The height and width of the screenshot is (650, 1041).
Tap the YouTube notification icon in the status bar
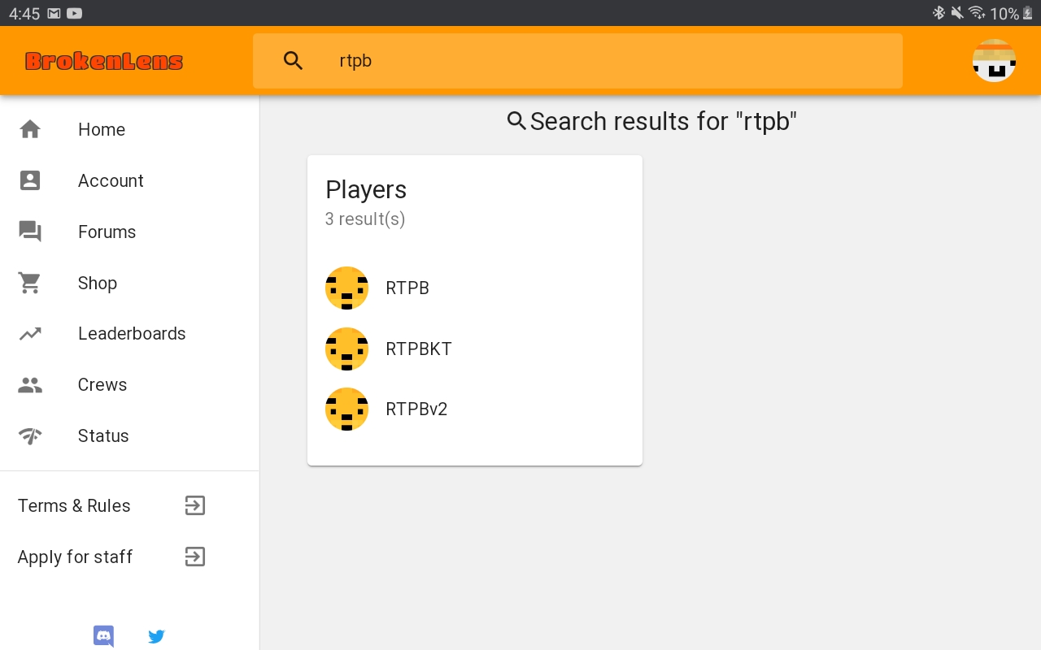(x=74, y=13)
